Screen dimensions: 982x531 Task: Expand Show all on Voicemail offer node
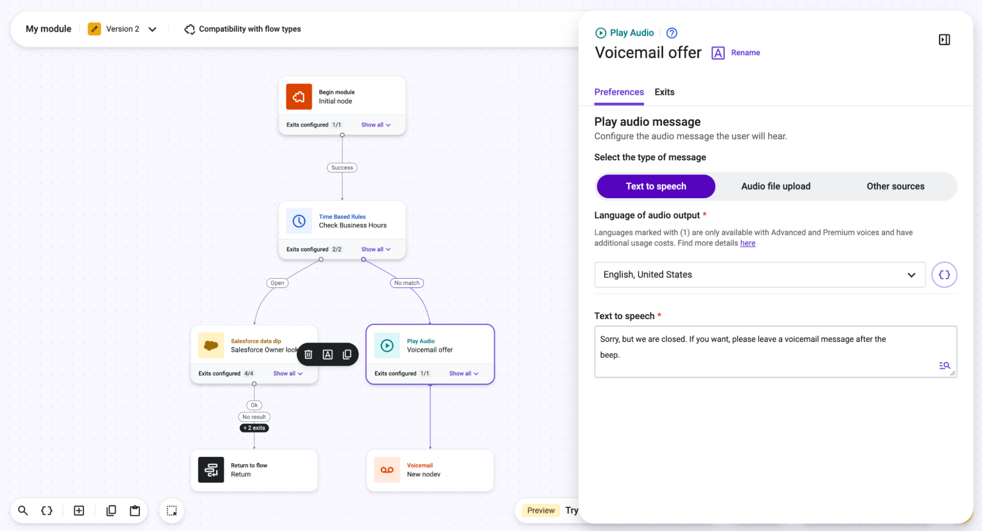[x=464, y=374]
